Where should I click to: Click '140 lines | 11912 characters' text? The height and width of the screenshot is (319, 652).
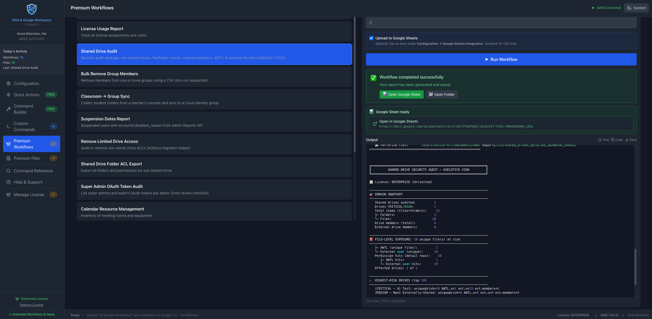pyautogui.click(x=386, y=301)
